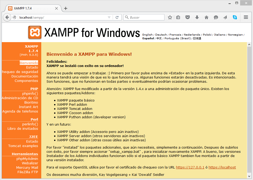Minimize the browser window
253x180 pixels.
(x=230, y=3)
